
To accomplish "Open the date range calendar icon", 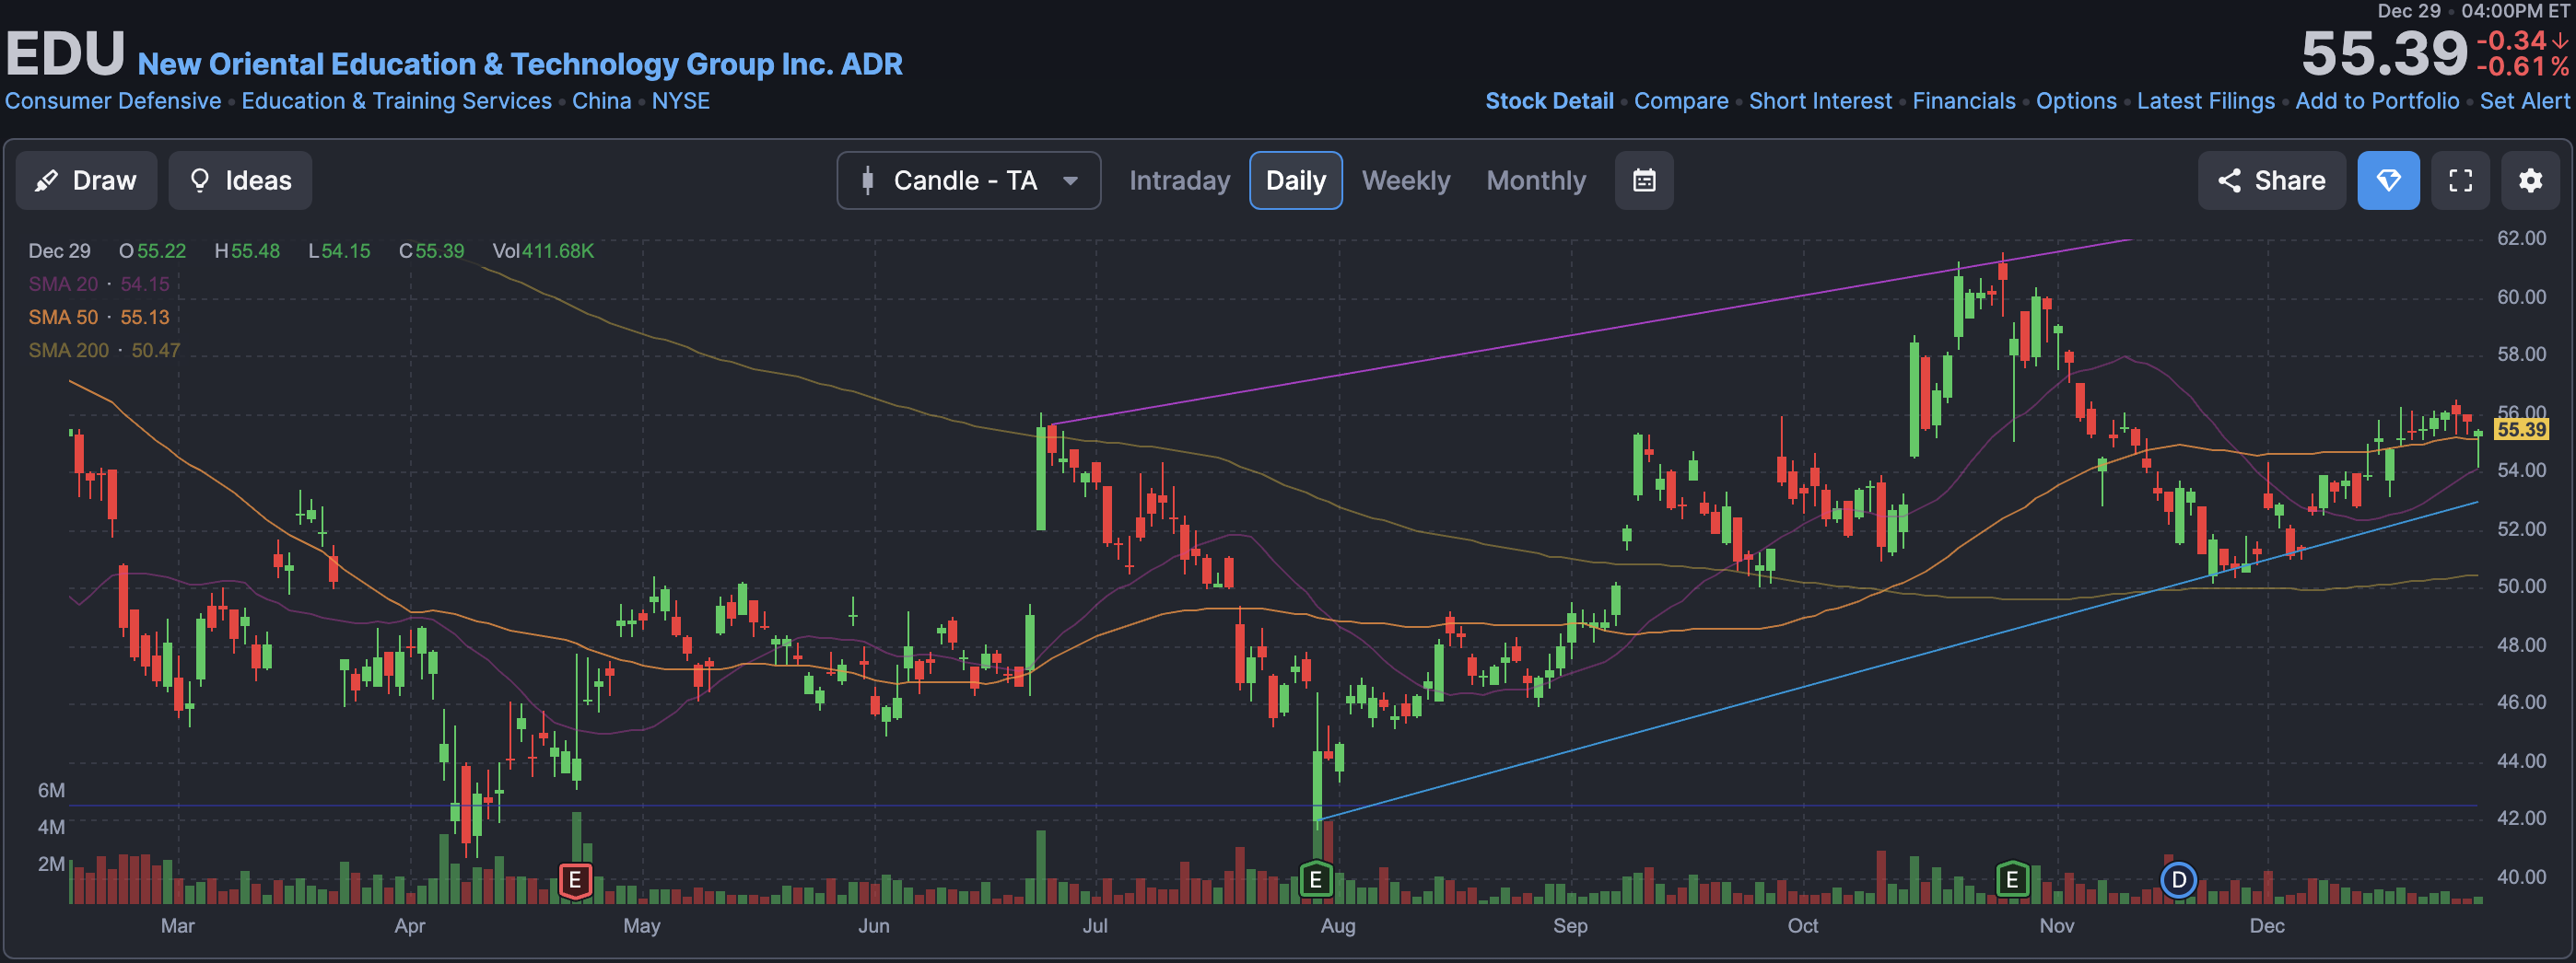I will (x=1644, y=180).
